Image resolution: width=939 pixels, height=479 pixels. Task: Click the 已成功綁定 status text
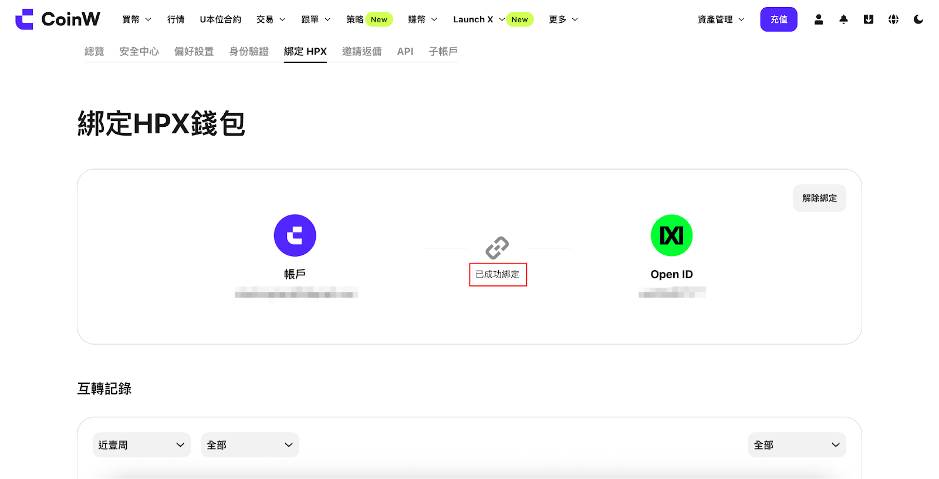(498, 274)
